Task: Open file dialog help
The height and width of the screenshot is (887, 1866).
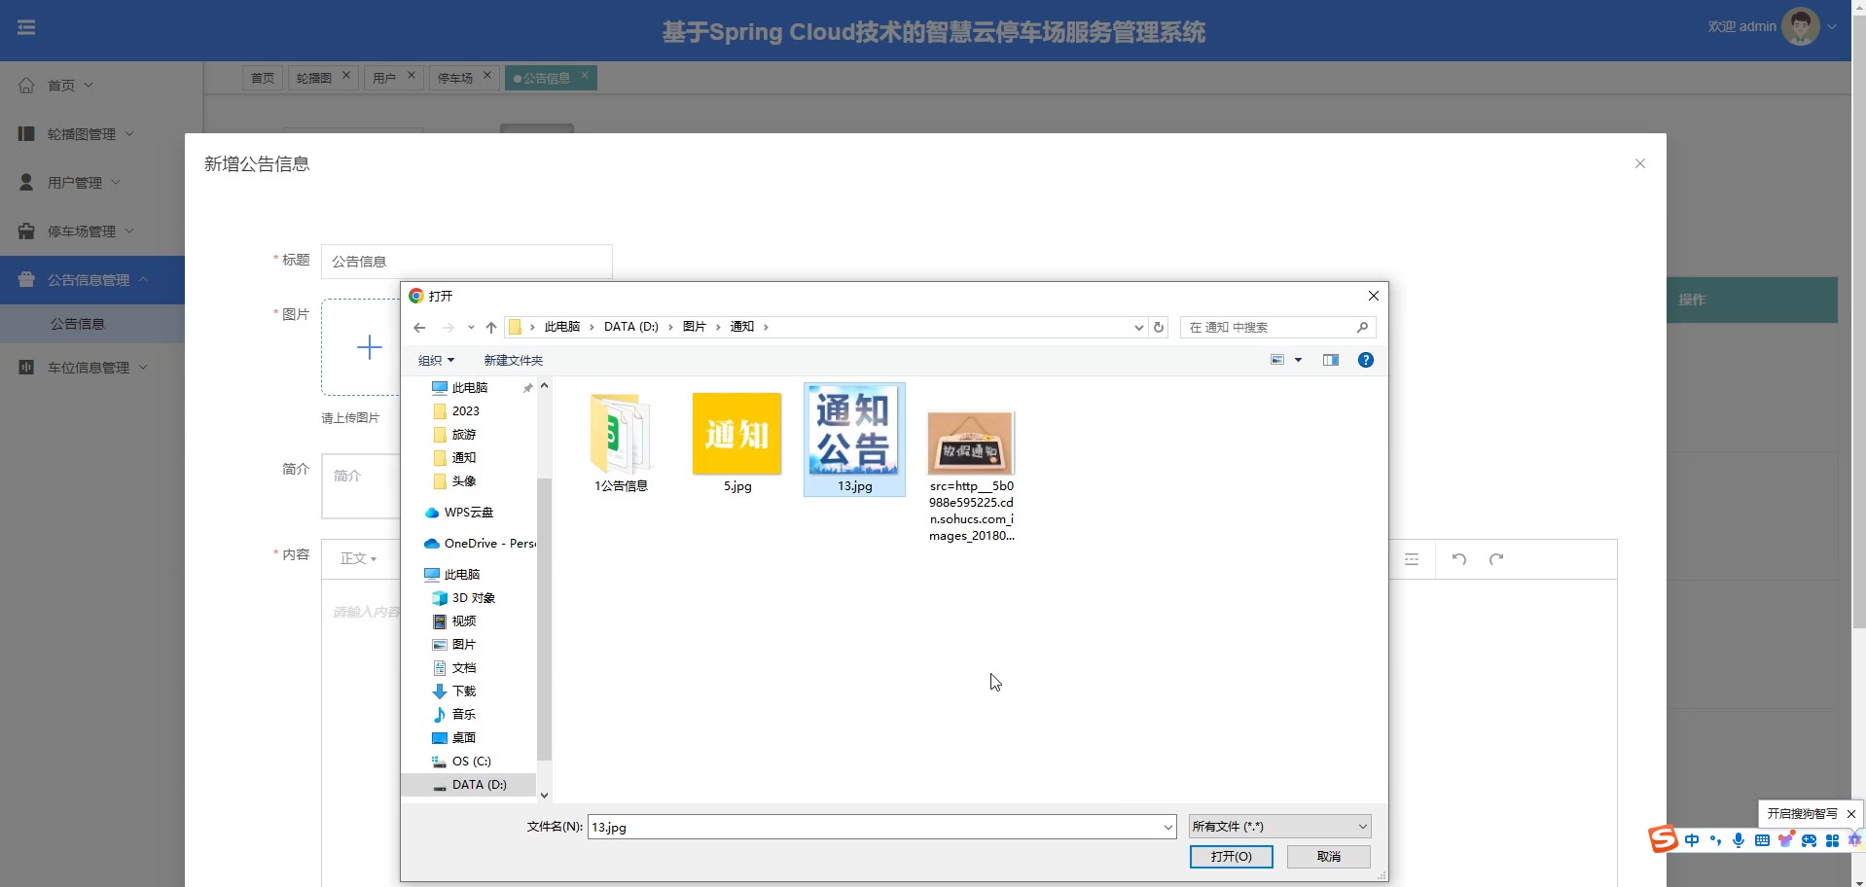Action: pos(1366,360)
